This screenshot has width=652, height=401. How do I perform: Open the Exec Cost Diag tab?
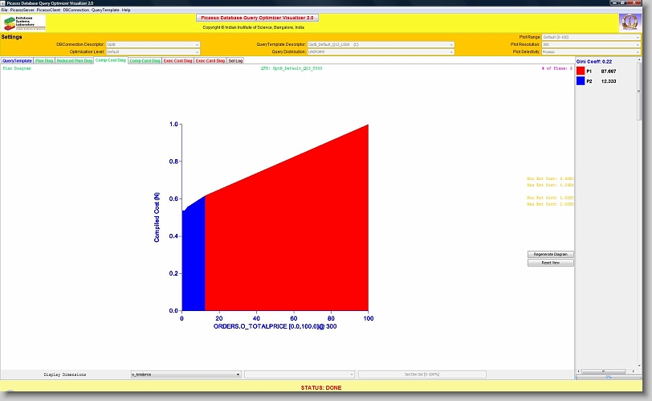pyautogui.click(x=177, y=60)
